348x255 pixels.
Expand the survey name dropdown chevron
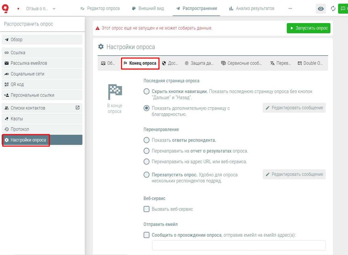(x=54, y=9)
